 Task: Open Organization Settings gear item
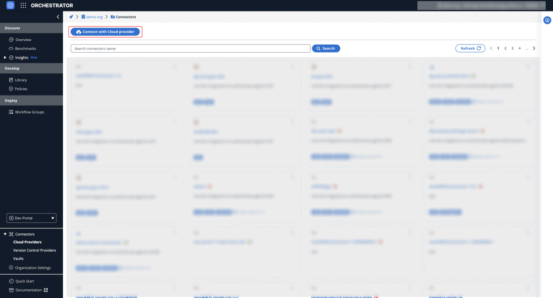click(x=33, y=268)
